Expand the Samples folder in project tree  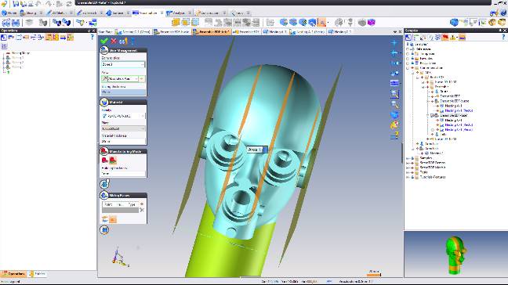point(408,158)
